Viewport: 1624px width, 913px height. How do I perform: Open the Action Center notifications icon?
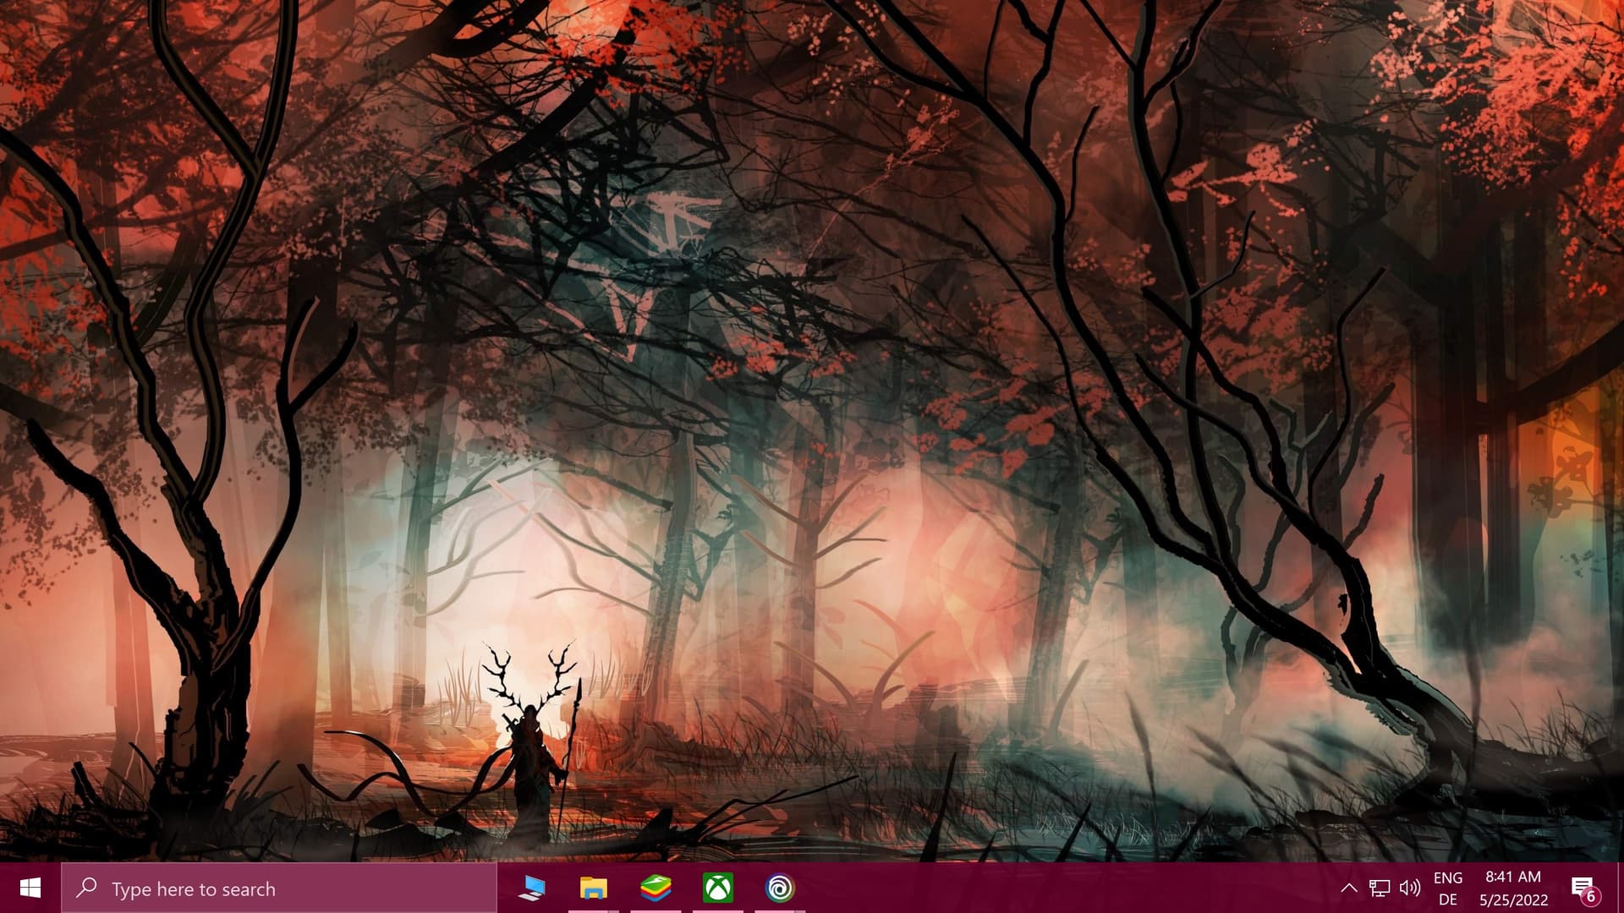pyautogui.click(x=1580, y=886)
